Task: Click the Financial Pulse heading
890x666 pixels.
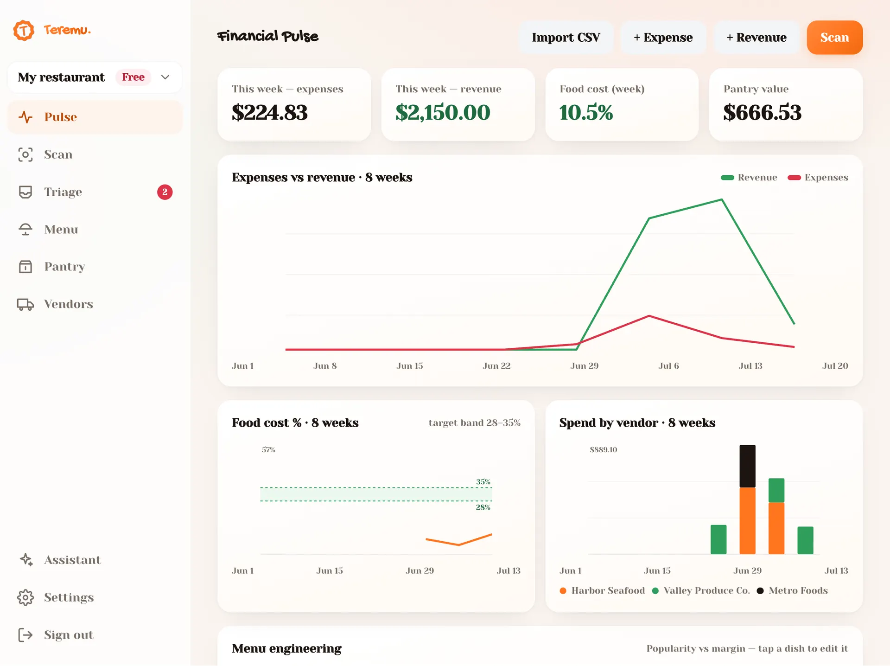Action: 268,36
